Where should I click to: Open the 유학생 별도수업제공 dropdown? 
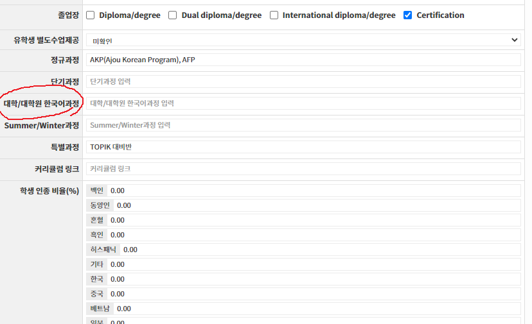[303, 40]
